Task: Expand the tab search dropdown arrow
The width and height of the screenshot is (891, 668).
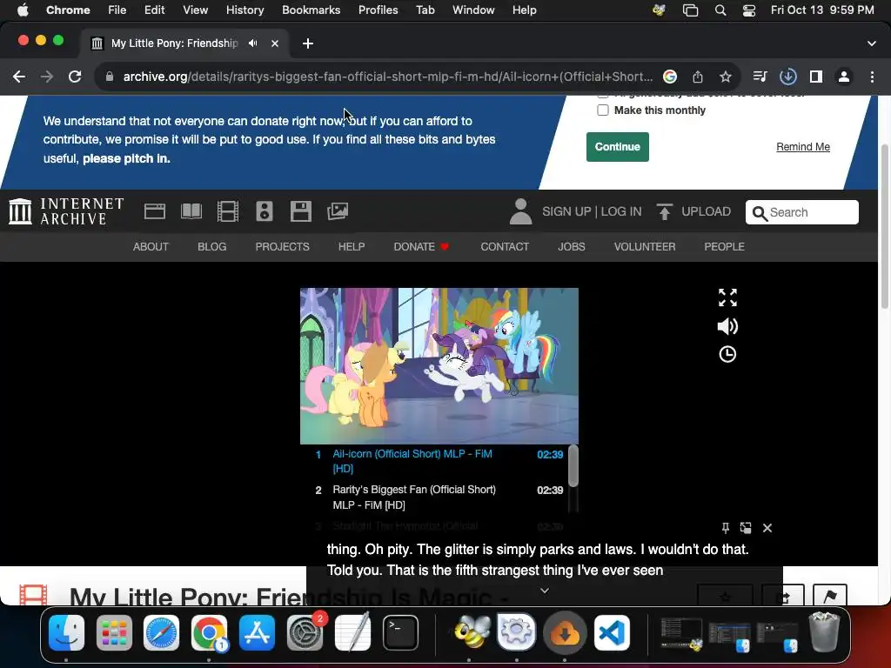Action: coord(872,43)
